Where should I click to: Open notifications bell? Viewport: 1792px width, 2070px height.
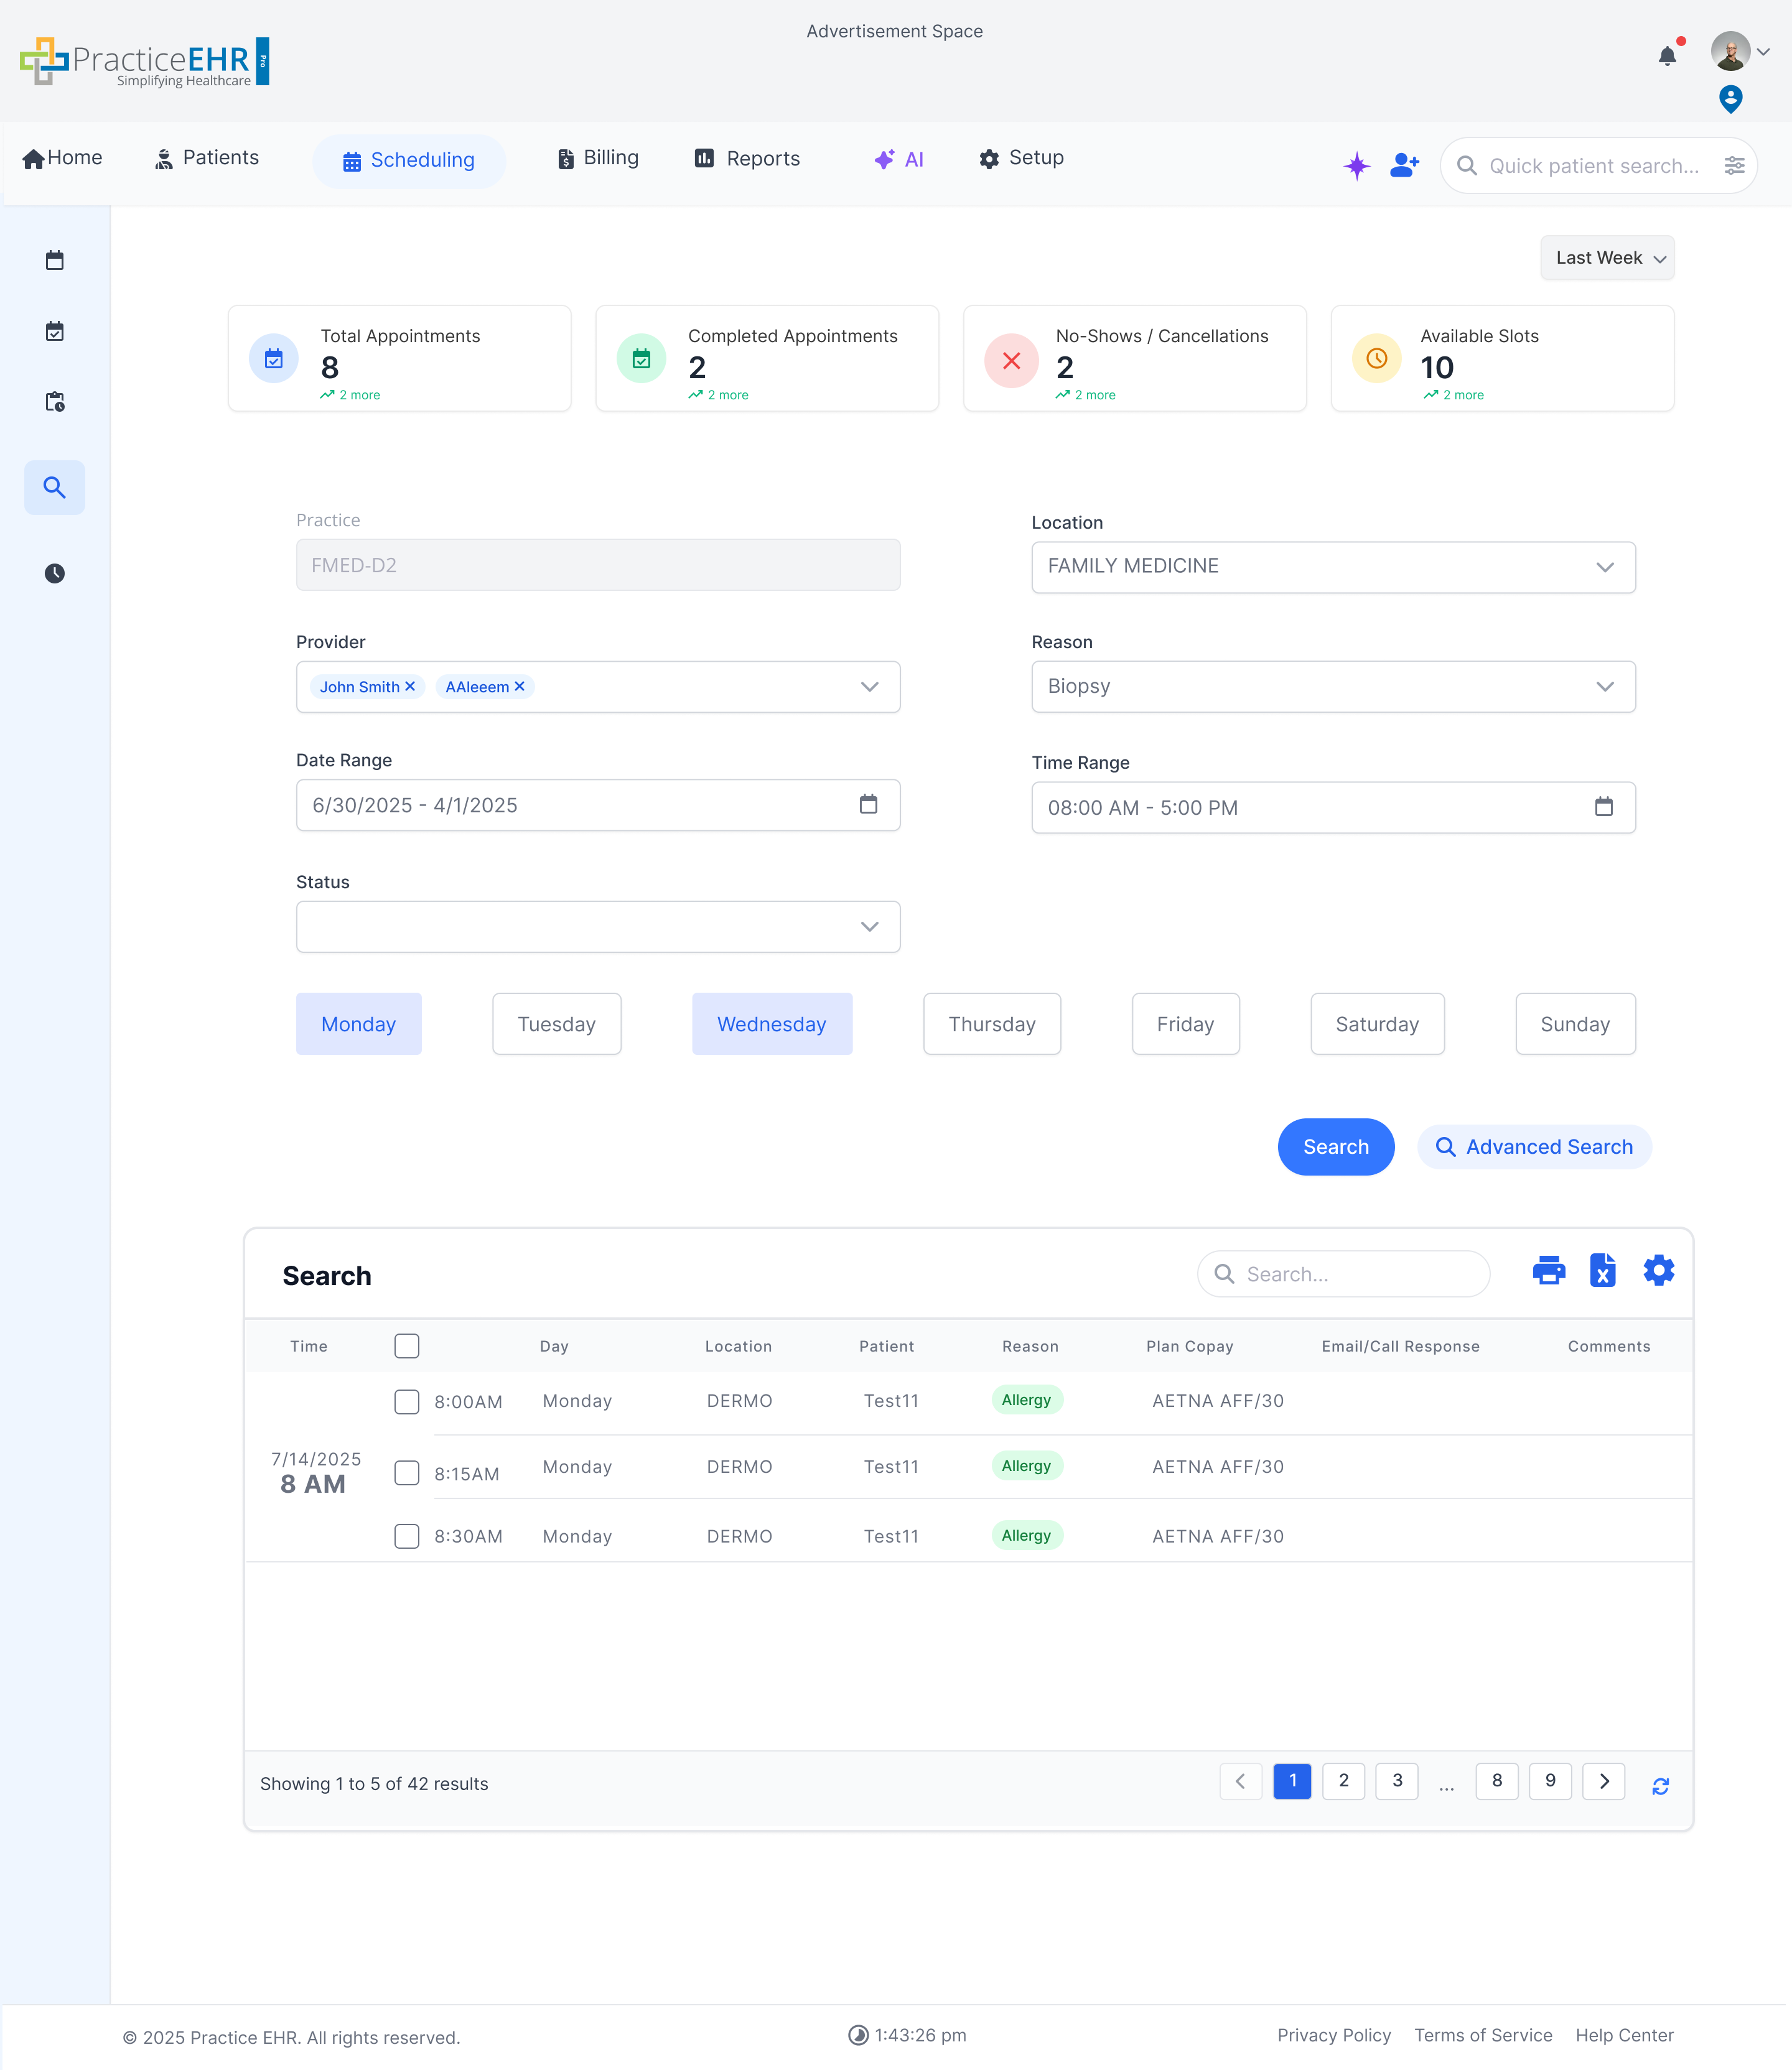(1667, 56)
